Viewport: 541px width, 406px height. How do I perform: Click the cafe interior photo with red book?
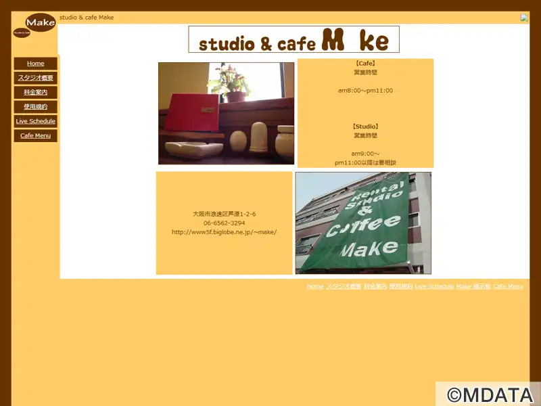click(x=226, y=114)
